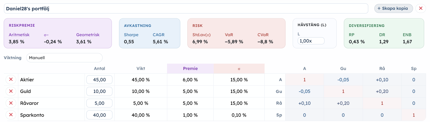Click the sigma column header
Screen dimensions: 430x122
(x=239, y=69)
